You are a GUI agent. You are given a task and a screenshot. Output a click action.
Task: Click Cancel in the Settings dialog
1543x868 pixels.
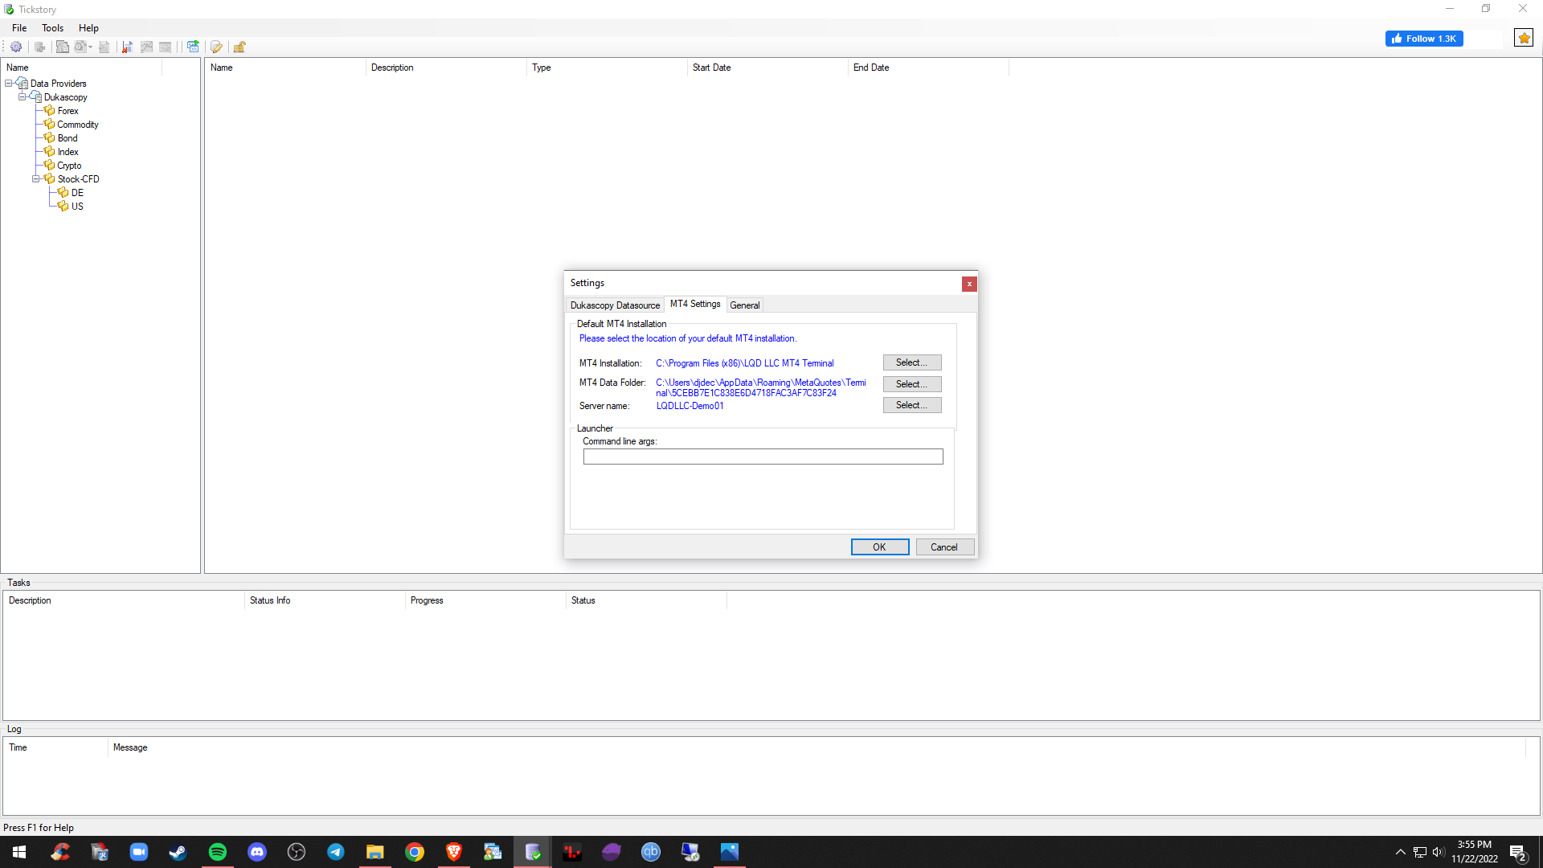(944, 547)
